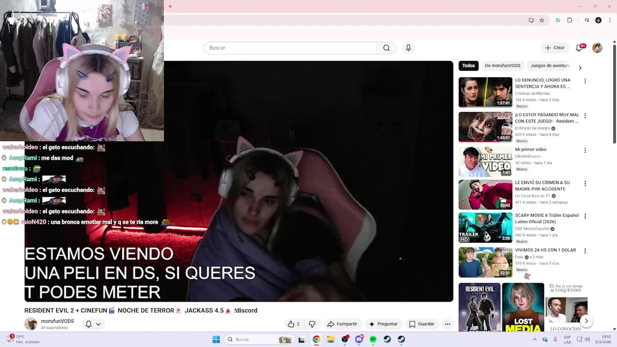Open the morufunVODS channel avatar

coord(31,324)
